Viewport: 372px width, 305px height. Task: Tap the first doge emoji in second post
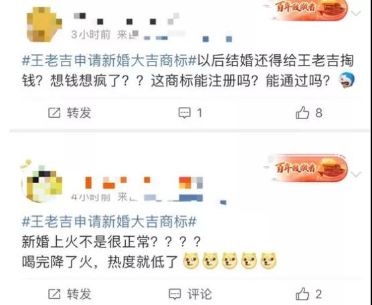(191, 261)
